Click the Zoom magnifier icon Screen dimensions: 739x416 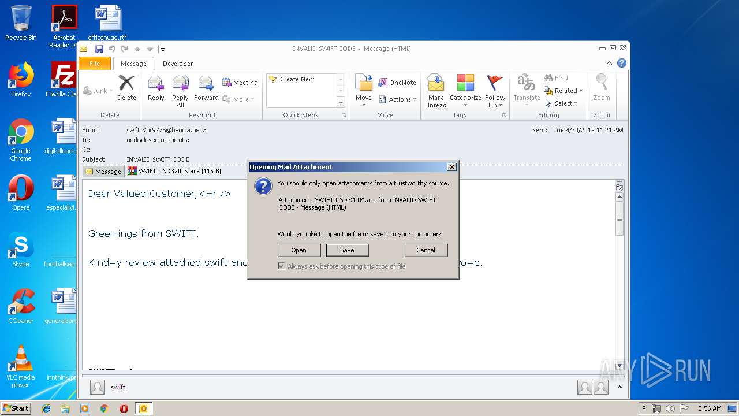[602, 83]
